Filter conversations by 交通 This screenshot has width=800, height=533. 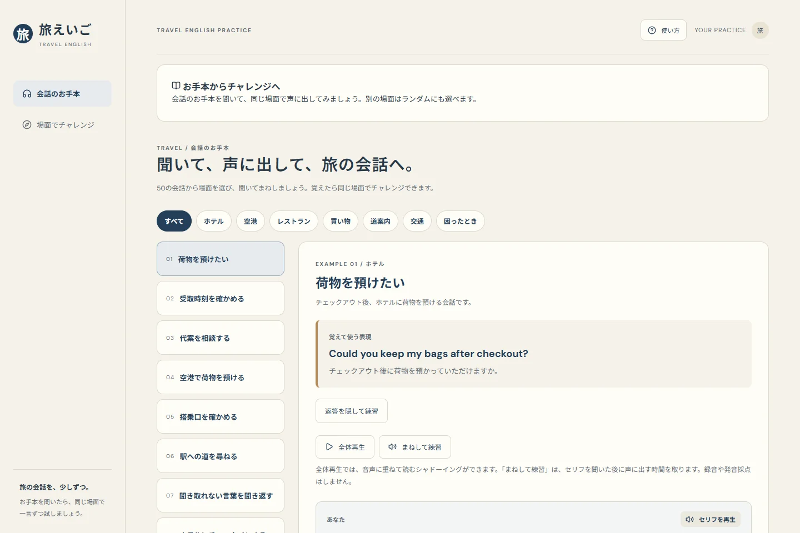tap(417, 221)
